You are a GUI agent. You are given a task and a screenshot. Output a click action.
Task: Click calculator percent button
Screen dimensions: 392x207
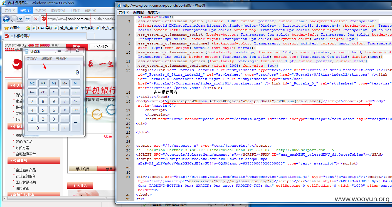pyautogui.click(x=76, y=101)
